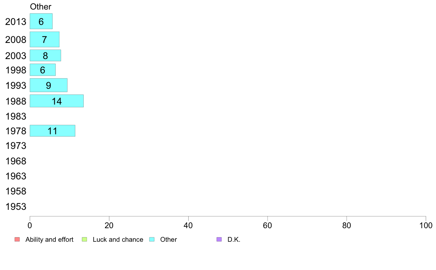Click the D.K. legend label
The height and width of the screenshot is (270, 436).
tap(234, 240)
